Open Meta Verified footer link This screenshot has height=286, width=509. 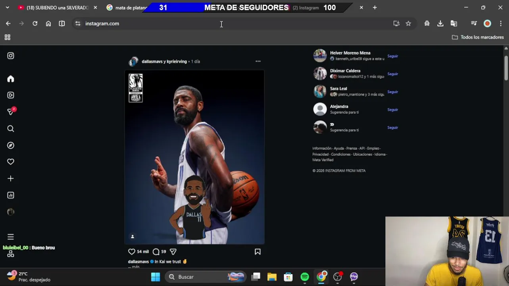coord(323,160)
